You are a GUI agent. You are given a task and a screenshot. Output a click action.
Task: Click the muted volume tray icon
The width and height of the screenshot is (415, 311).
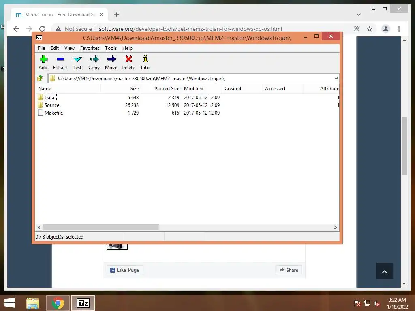tap(376, 303)
